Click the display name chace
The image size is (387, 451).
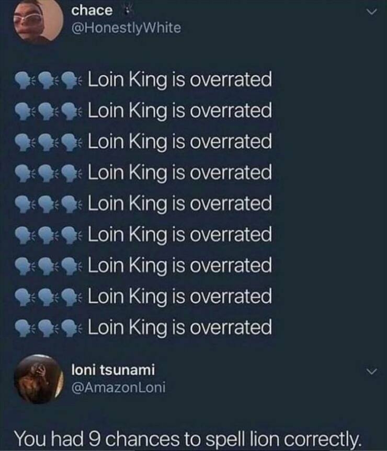tap(92, 10)
